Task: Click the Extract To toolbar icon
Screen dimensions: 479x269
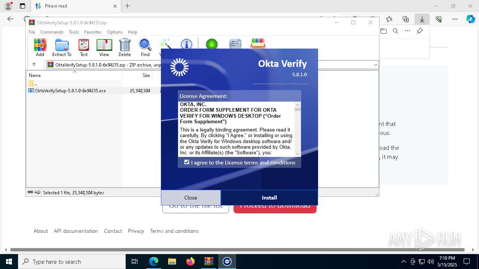Action: (62, 47)
